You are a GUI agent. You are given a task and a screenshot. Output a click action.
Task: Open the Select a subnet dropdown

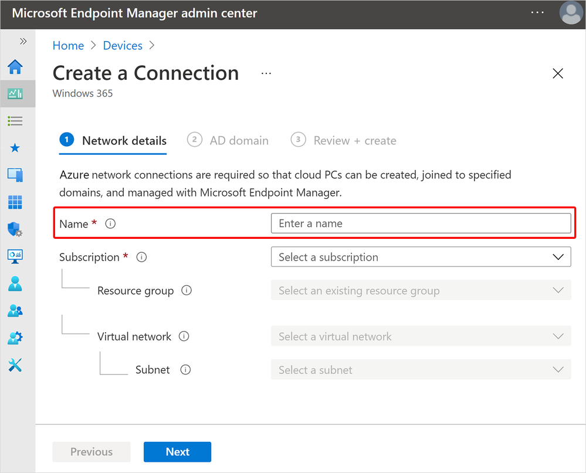click(x=421, y=370)
